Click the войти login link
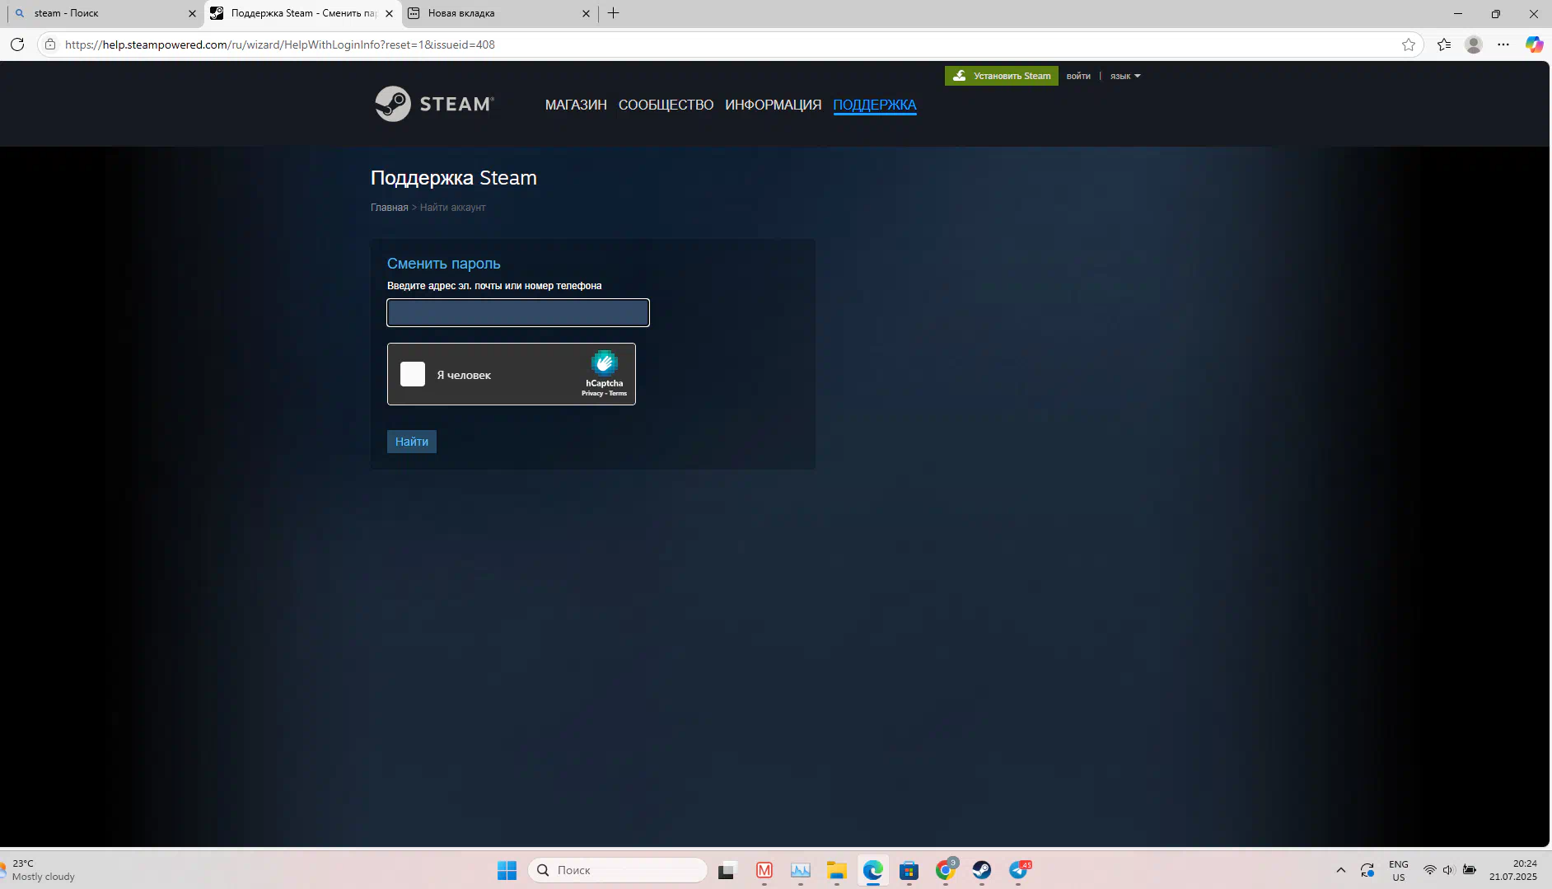Image resolution: width=1552 pixels, height=889 pixels. point(1078,76)
